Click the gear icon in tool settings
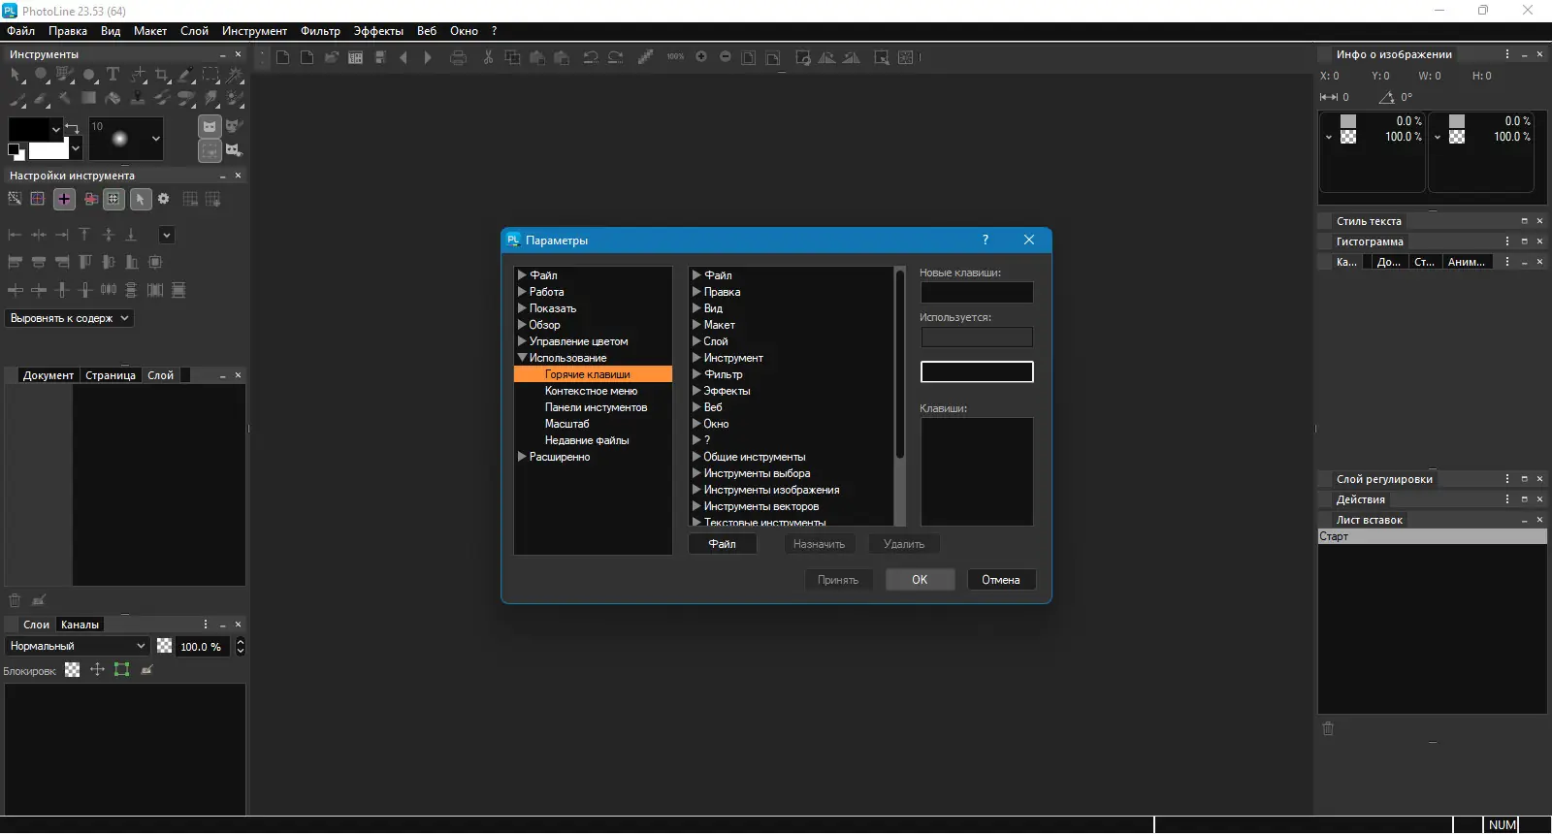Viewport: 1552px width, 834px height. [x=164, y=199]
